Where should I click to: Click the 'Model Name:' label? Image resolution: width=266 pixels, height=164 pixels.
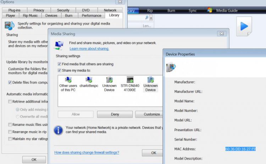pyautogui.click(x=184, y=101)
